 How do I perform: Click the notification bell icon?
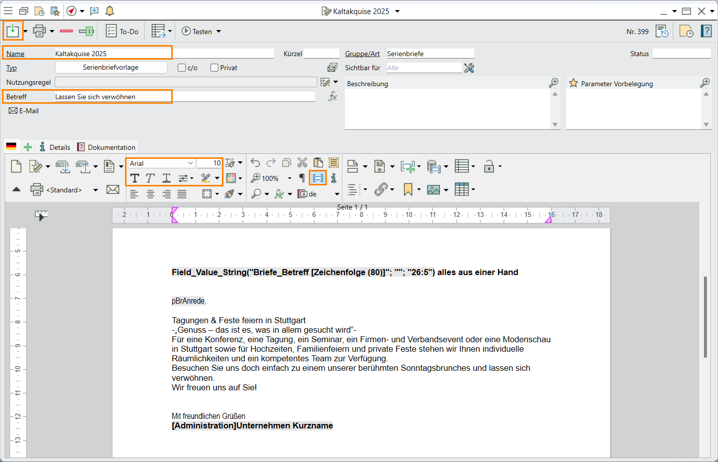109,11
